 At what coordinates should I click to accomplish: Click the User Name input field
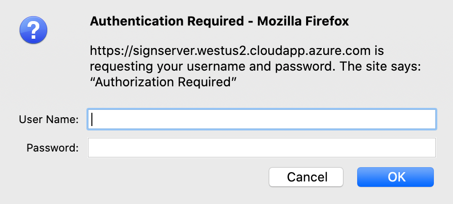point(261,119)
